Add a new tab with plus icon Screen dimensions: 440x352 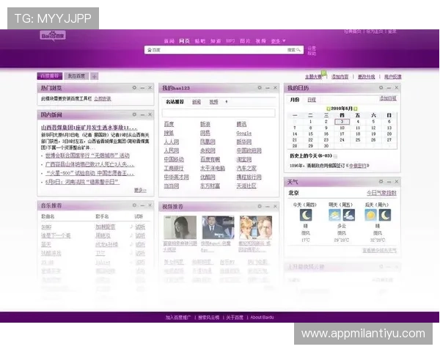pos(95,76)
